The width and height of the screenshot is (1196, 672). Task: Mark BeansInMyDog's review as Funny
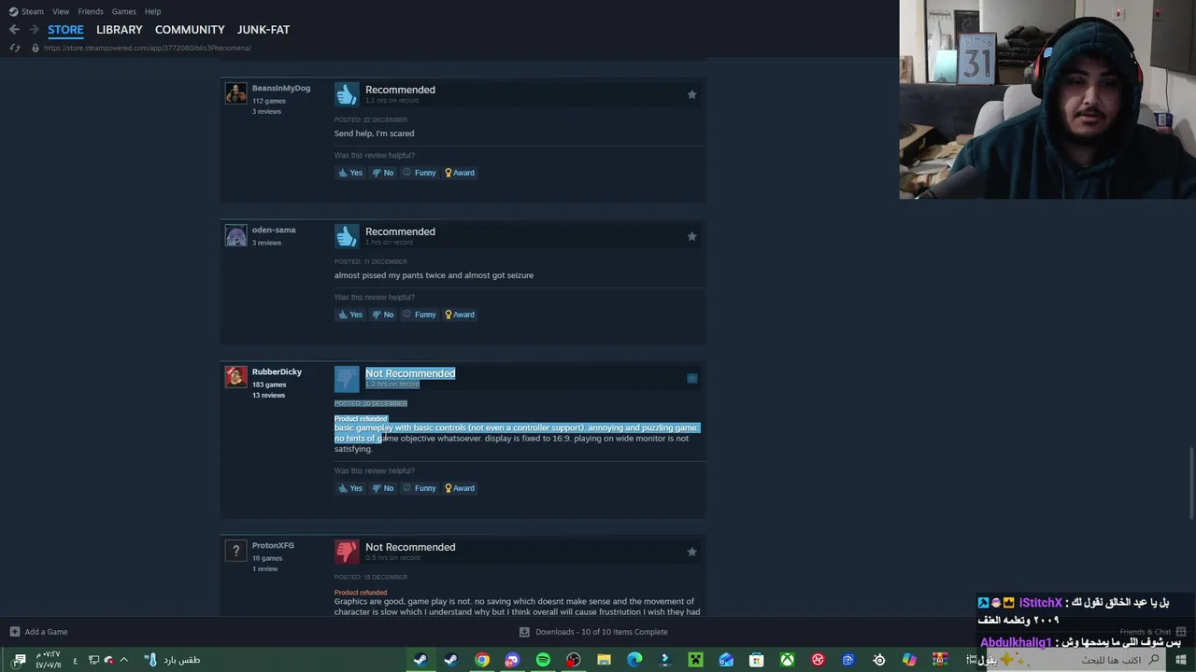tap(420, 173)
